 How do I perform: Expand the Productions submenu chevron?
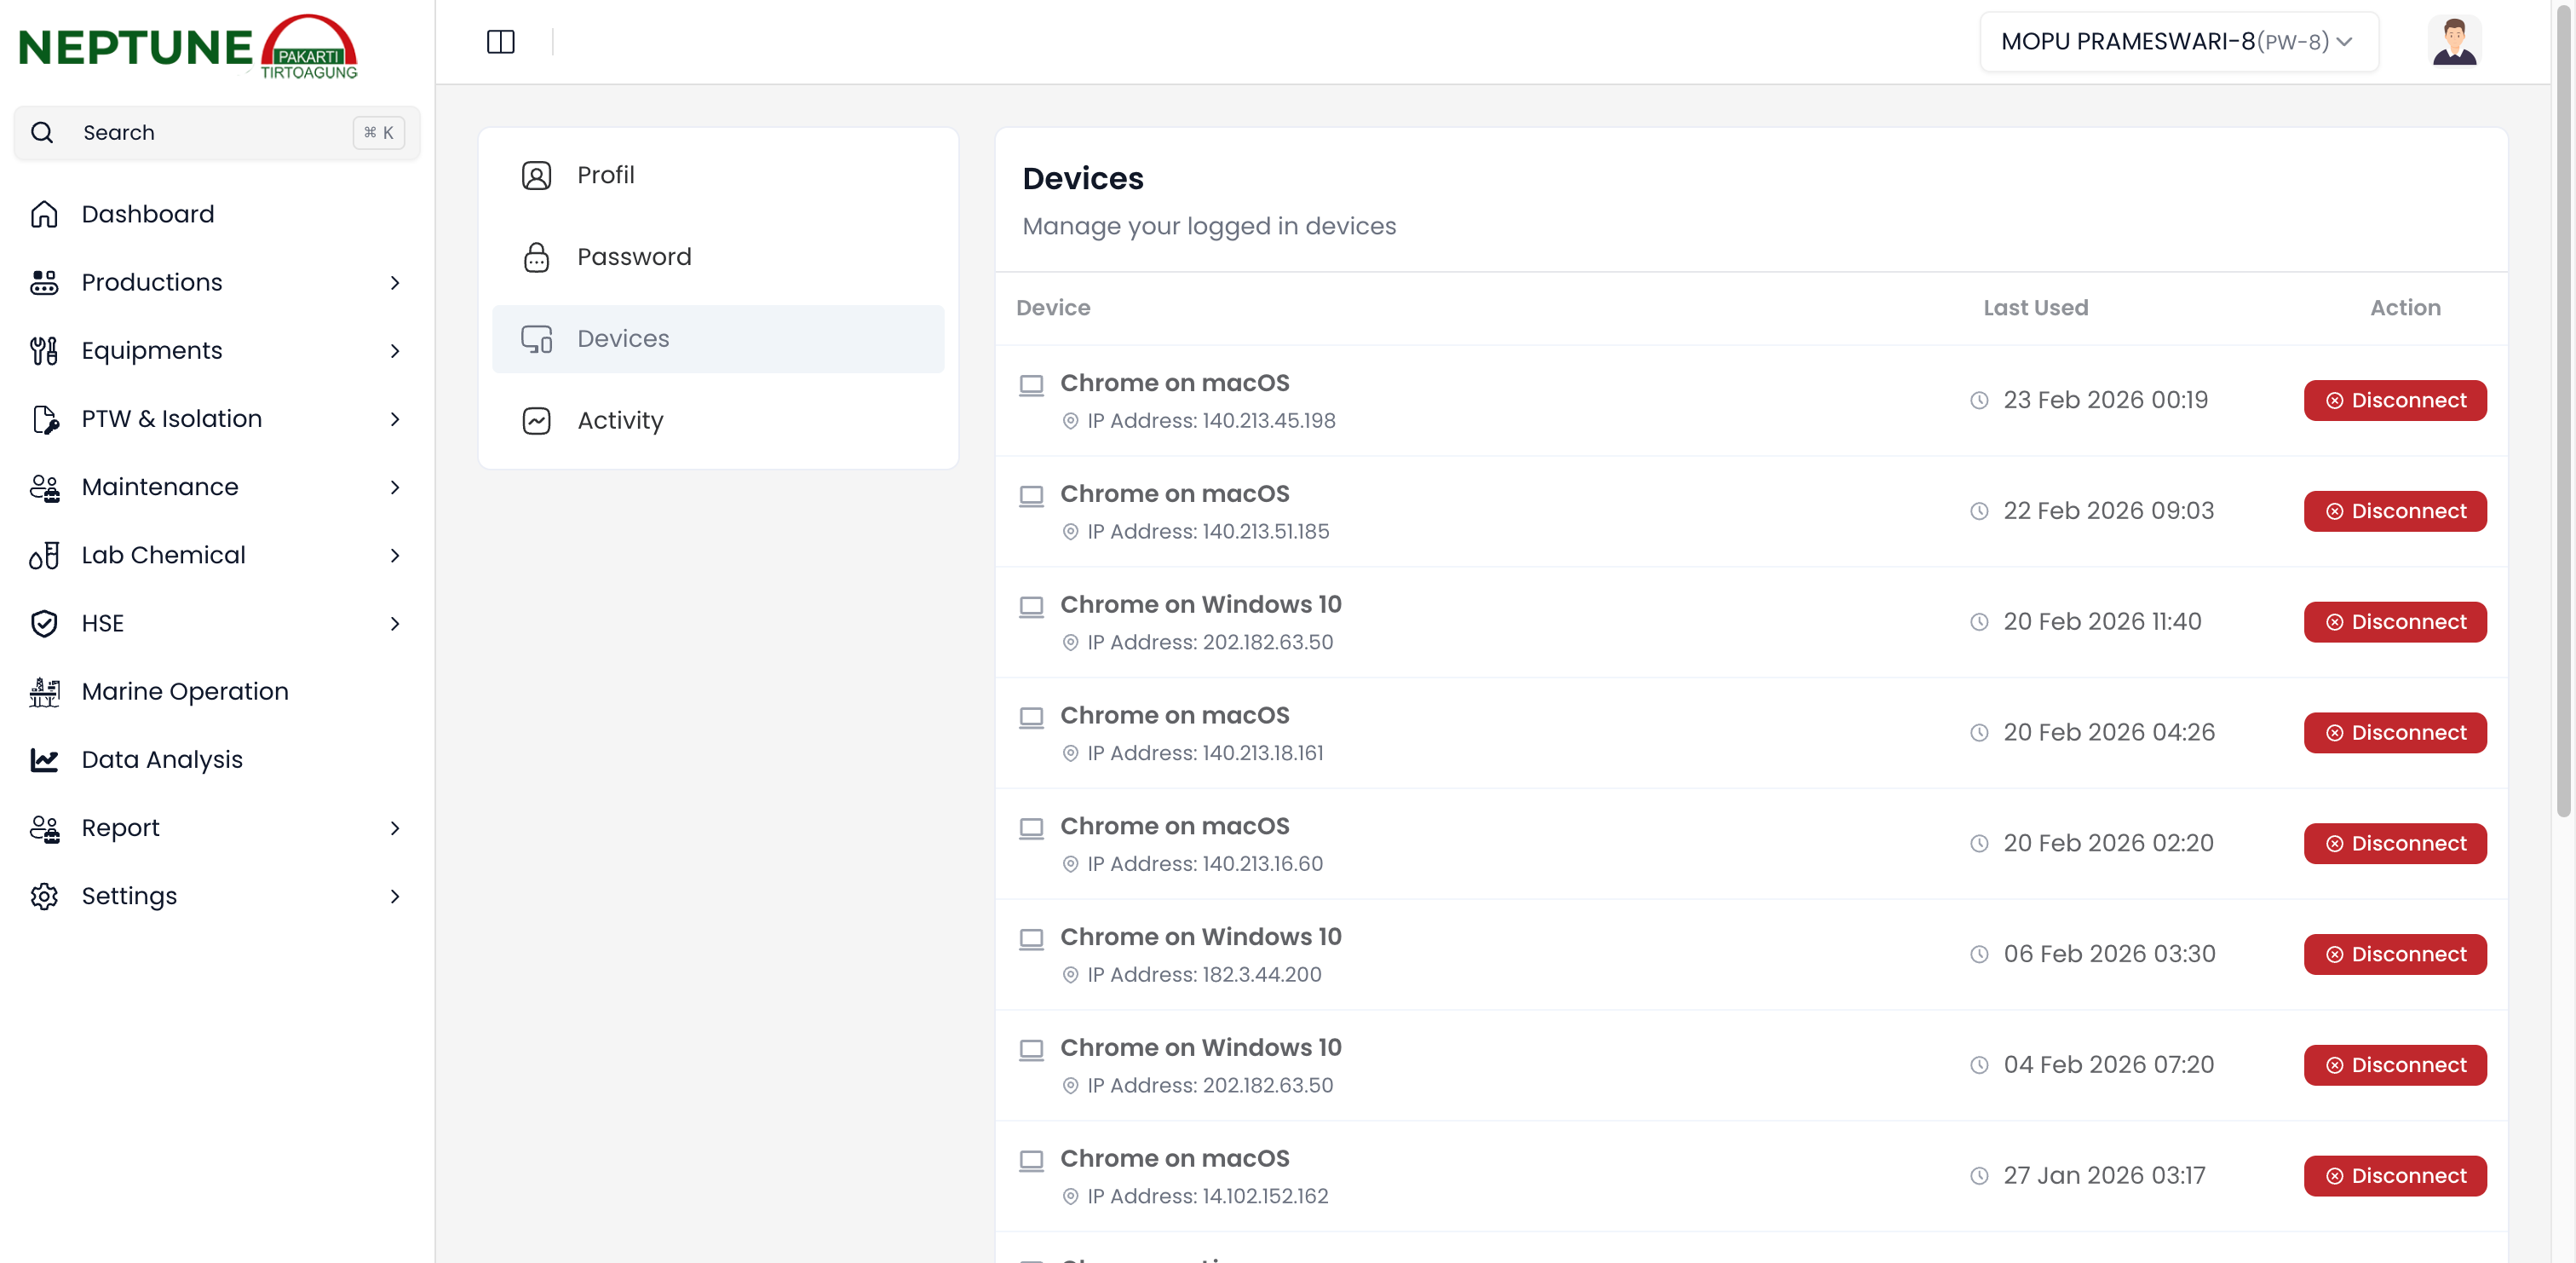coord(395,283)
